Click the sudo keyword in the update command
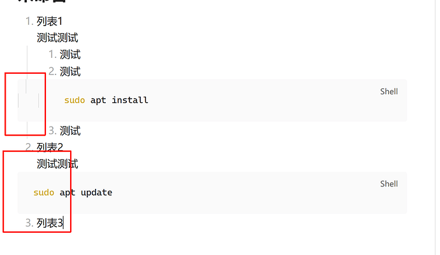Screen dimensions: 440x255 coord(44,193)
